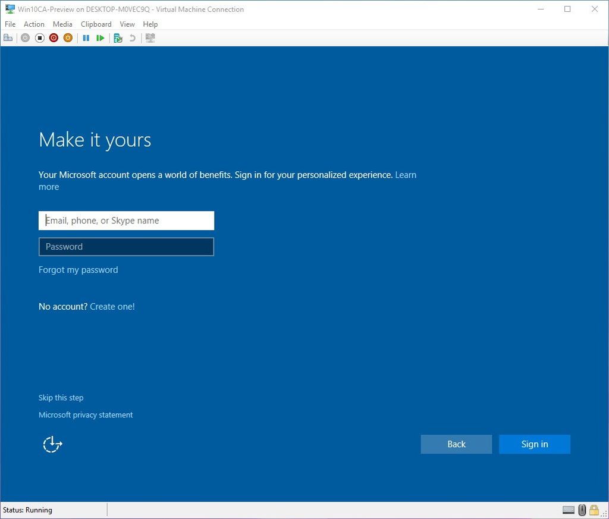
Task: Click inside the Password field
Action: (126, 246)
